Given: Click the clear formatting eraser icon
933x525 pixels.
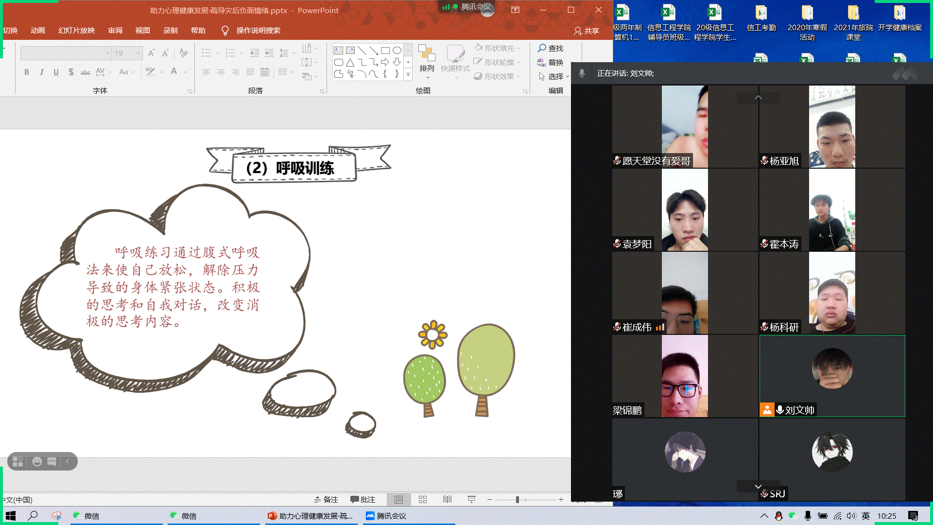Looking at the screenshot, I should (x=184, y=53).
